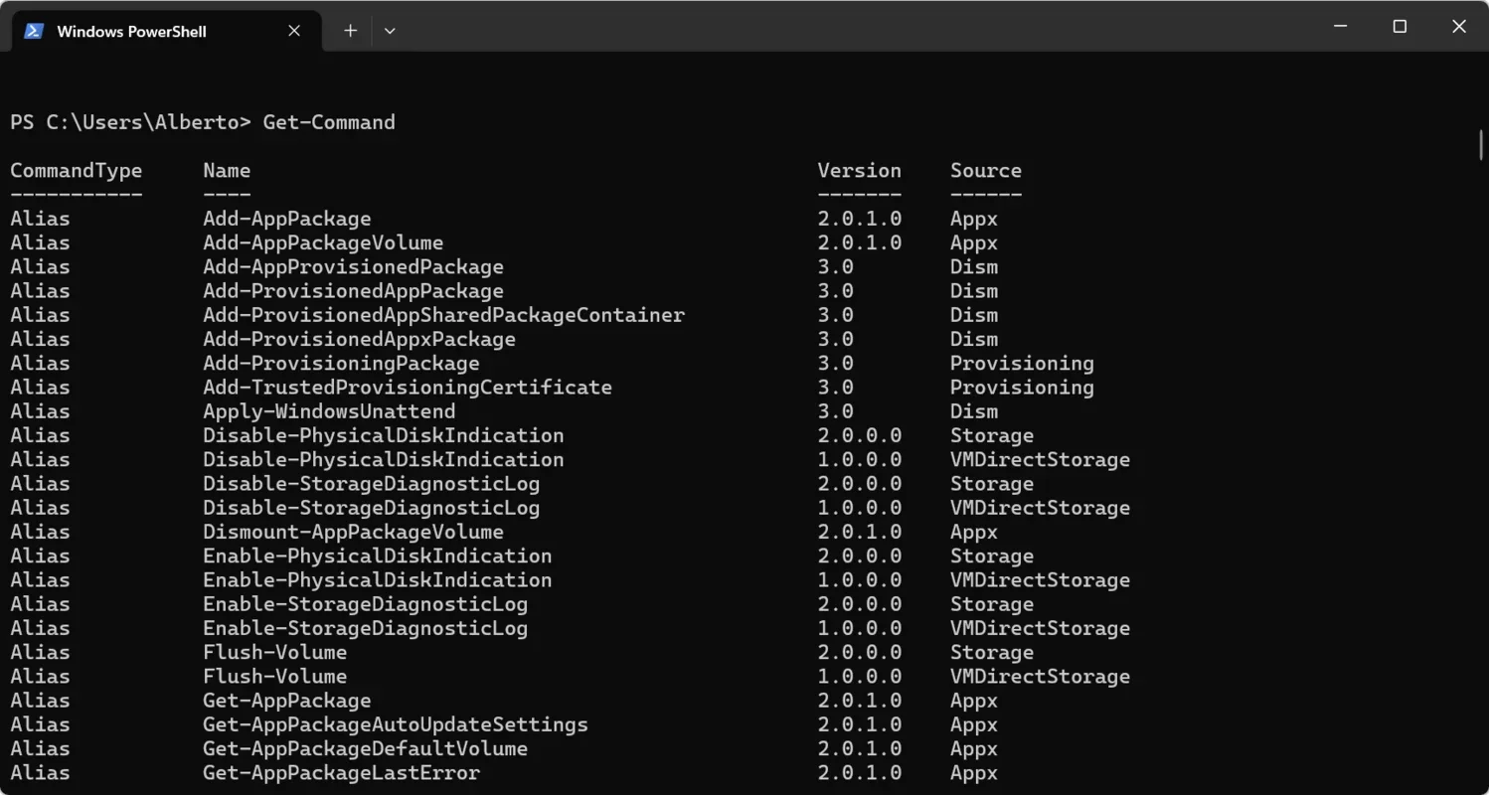The height and width of the screenshot is (795, 1489).
Task: Click the Source column header
Action: [x=986, y=170]
